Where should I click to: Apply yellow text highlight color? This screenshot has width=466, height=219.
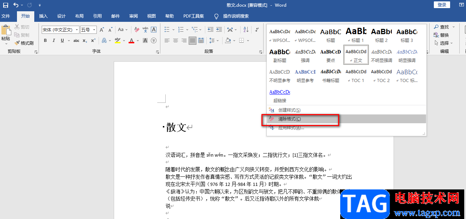click(x=118, y=40)
